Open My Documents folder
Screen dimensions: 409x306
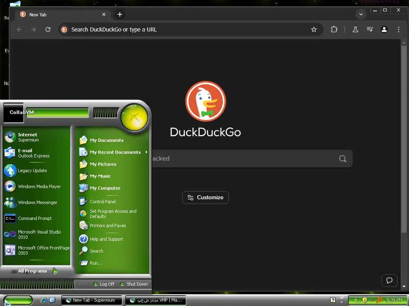113,140
